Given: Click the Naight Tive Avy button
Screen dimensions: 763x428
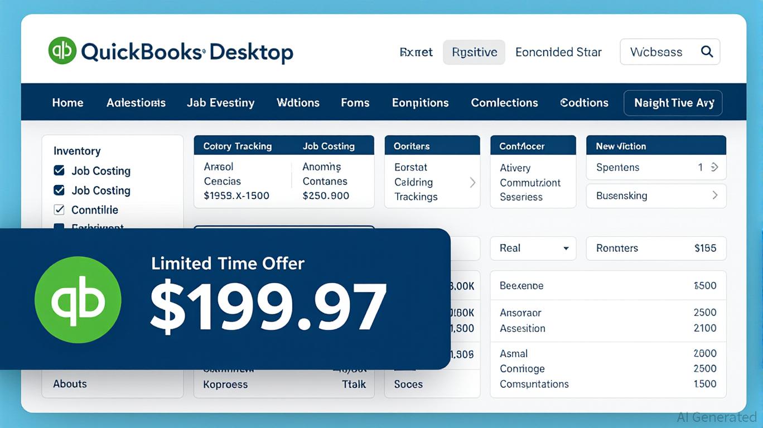Looking at the screenshot, I should [673, 103].
